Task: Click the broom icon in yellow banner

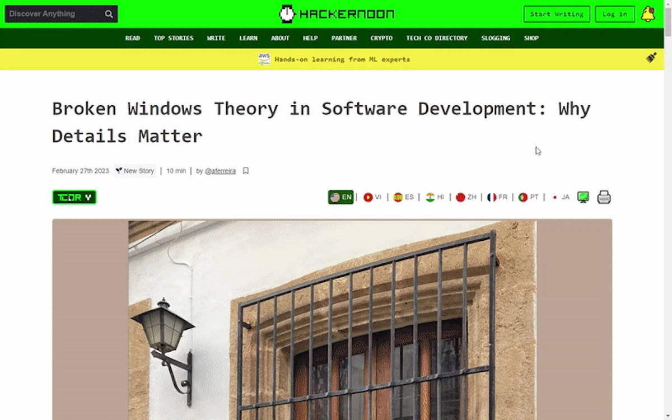Action: pyautogui.click(x=651, y=58)
